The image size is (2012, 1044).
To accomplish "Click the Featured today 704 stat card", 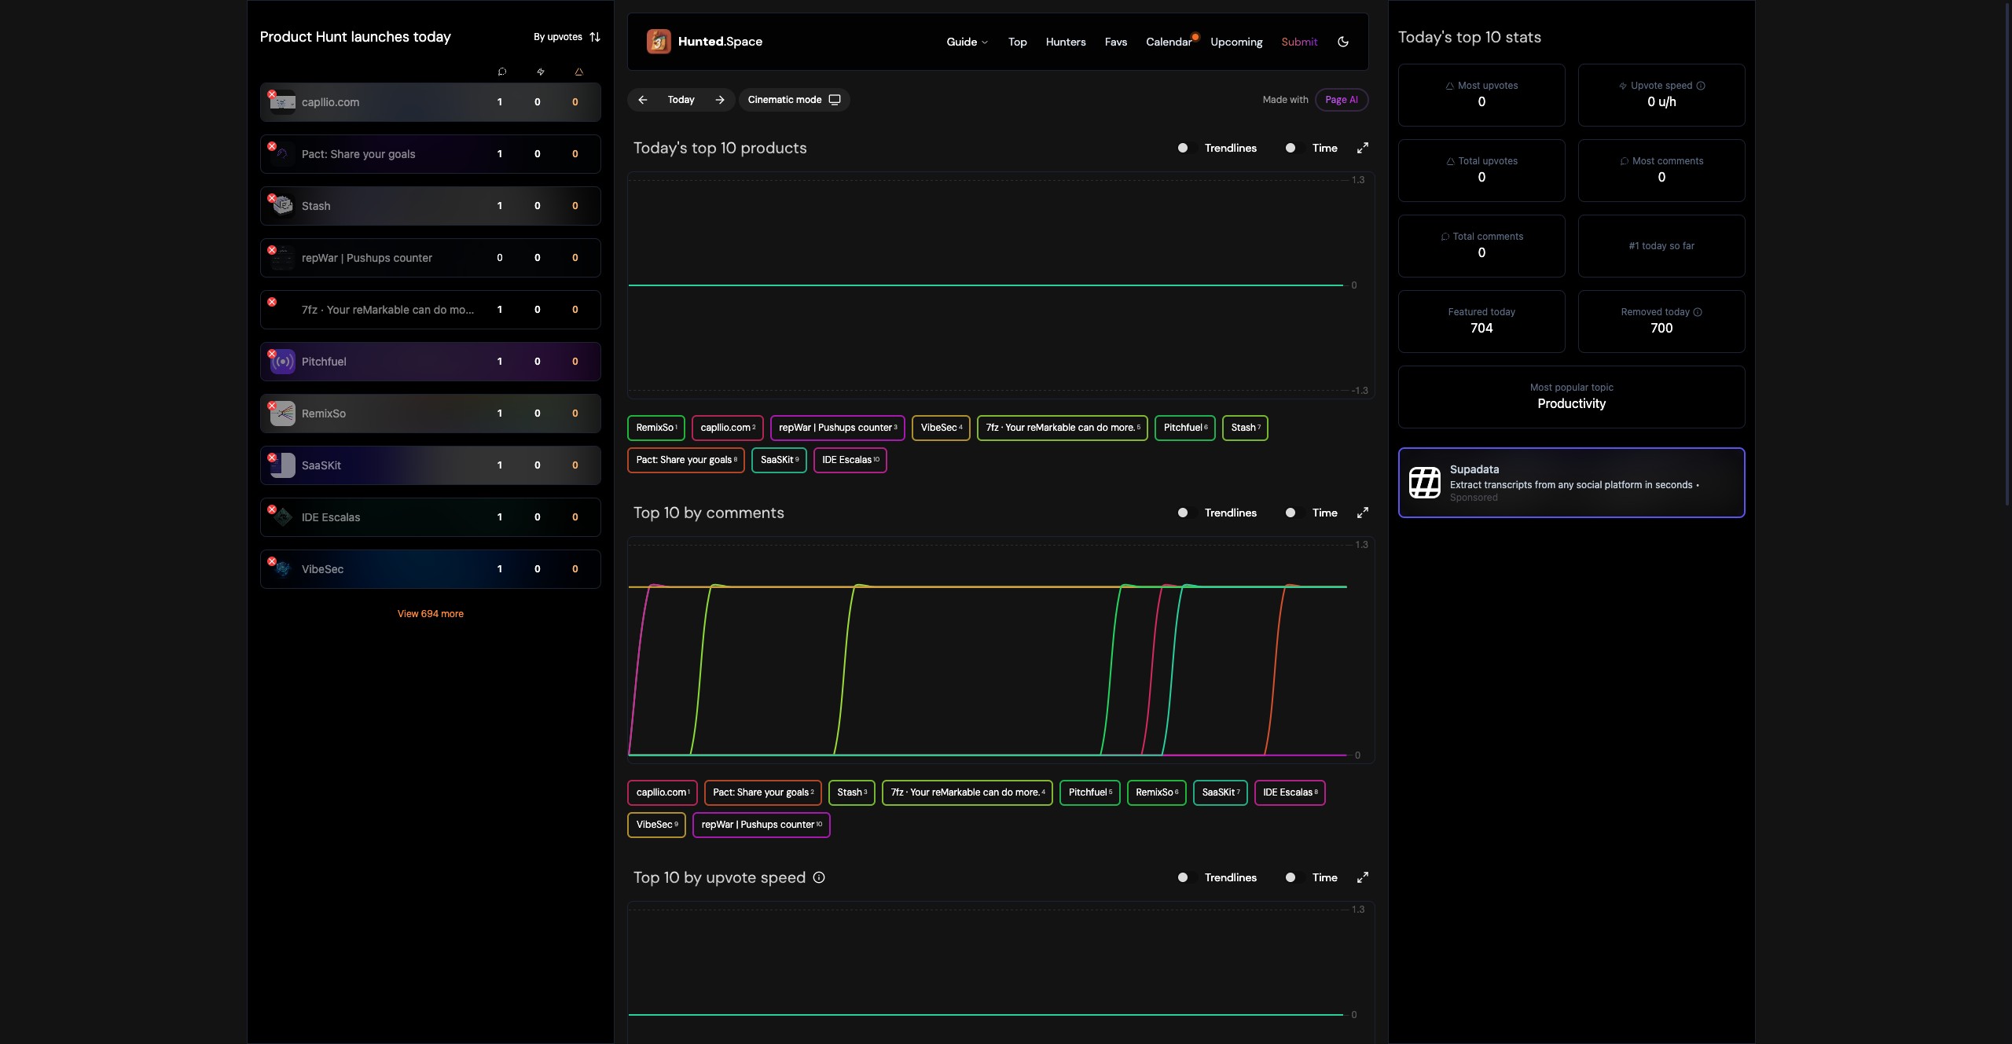I will (x=1481, y=322).
